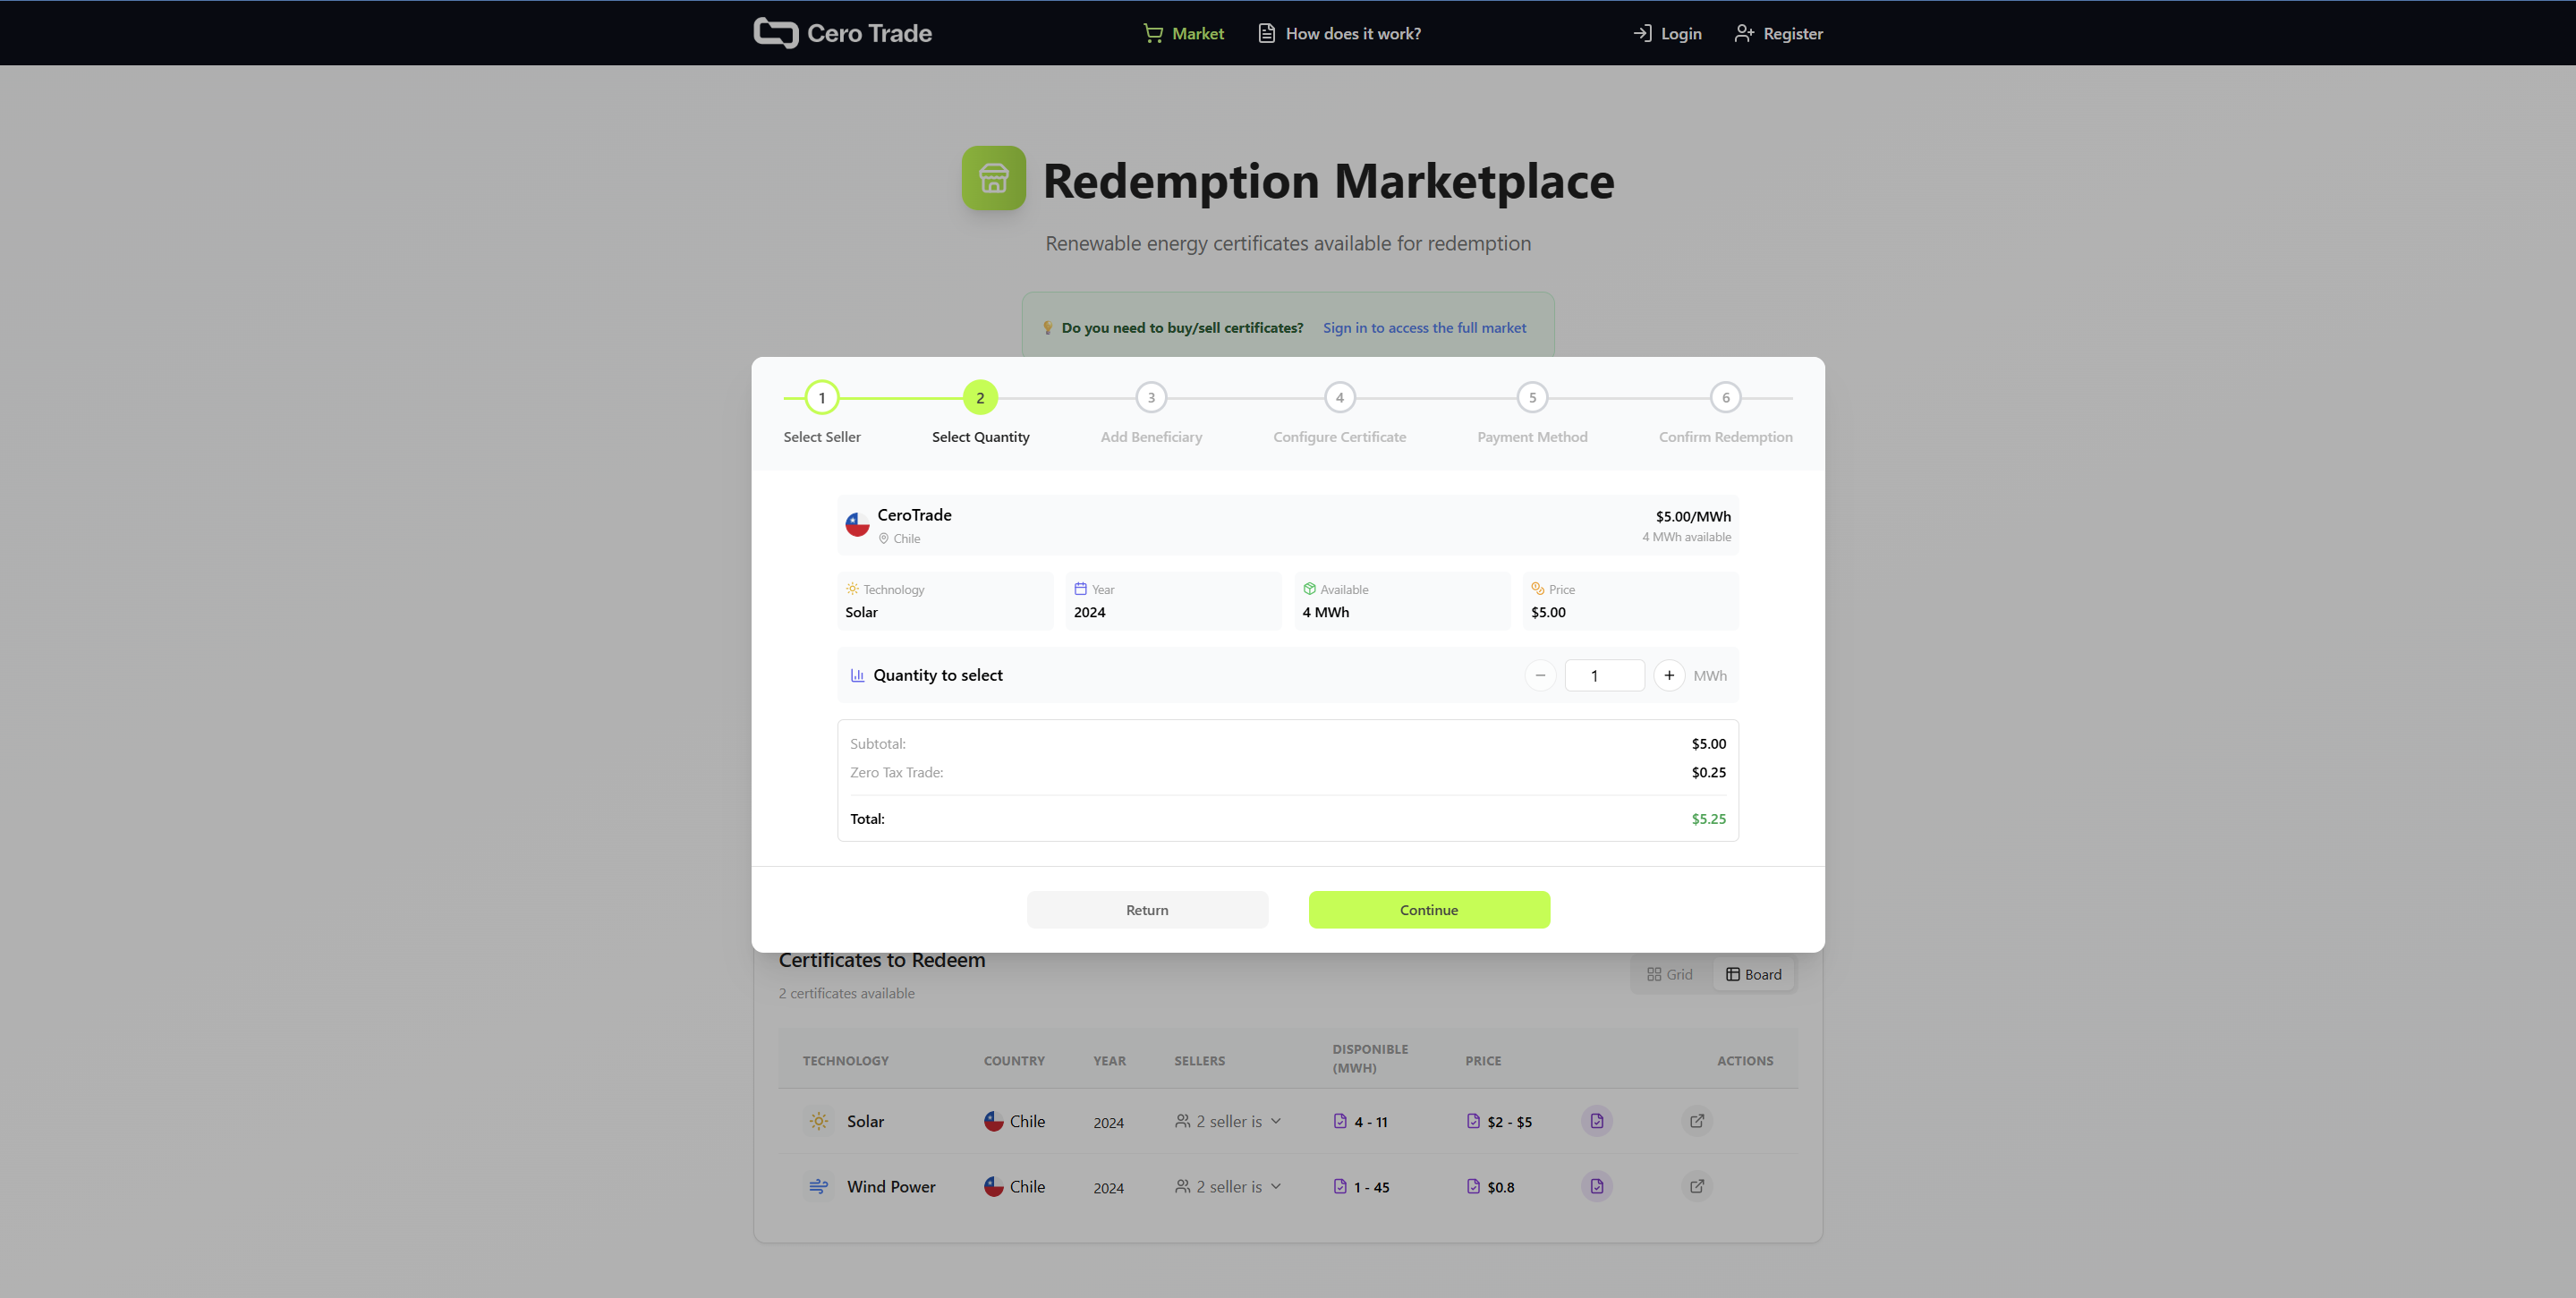This screenshot has width=2576, height=1298.
Task: Click the Chile flag icon beside CeroTrade seller
Action: point(856,524)
